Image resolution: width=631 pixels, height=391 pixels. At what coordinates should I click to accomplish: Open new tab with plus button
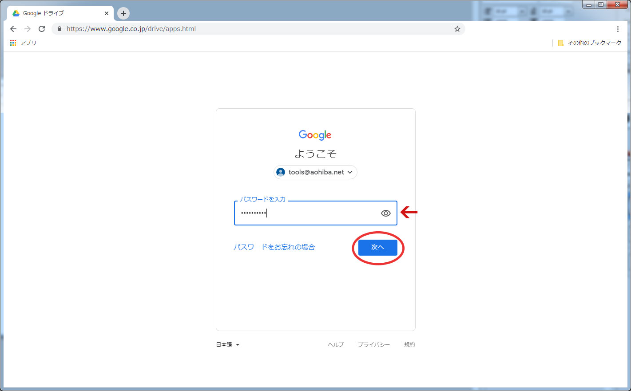(x=123, y=13)
